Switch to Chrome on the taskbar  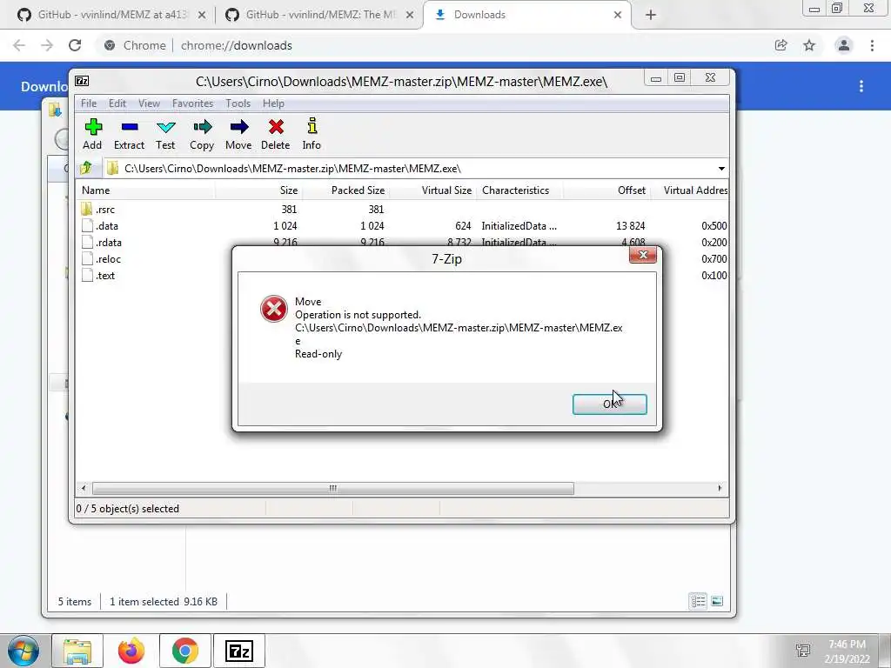click(x=185, y=651)
